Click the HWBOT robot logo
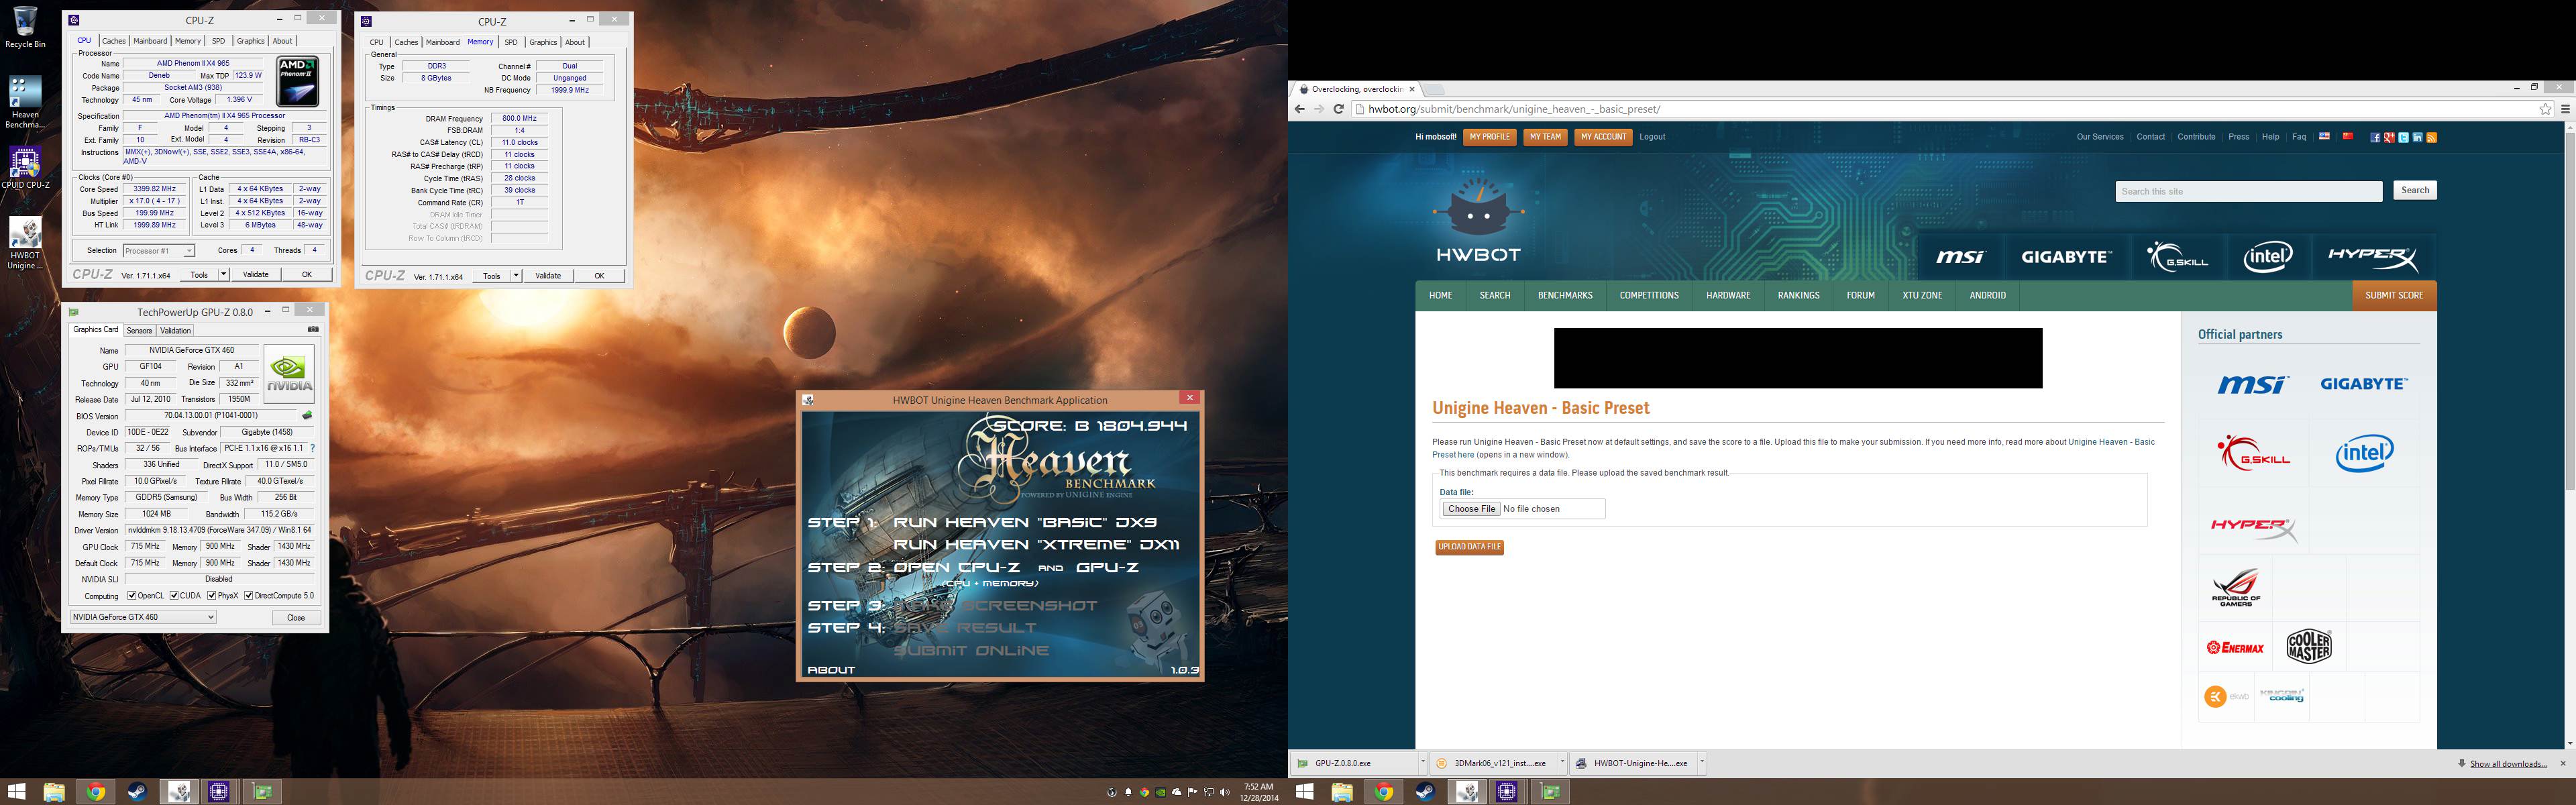Screen dimensions: 2576x805 1478,220
